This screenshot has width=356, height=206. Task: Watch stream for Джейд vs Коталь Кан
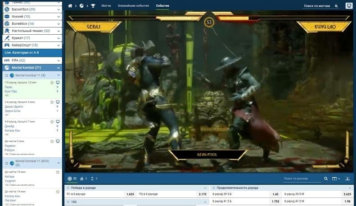(x=58, y=122)
